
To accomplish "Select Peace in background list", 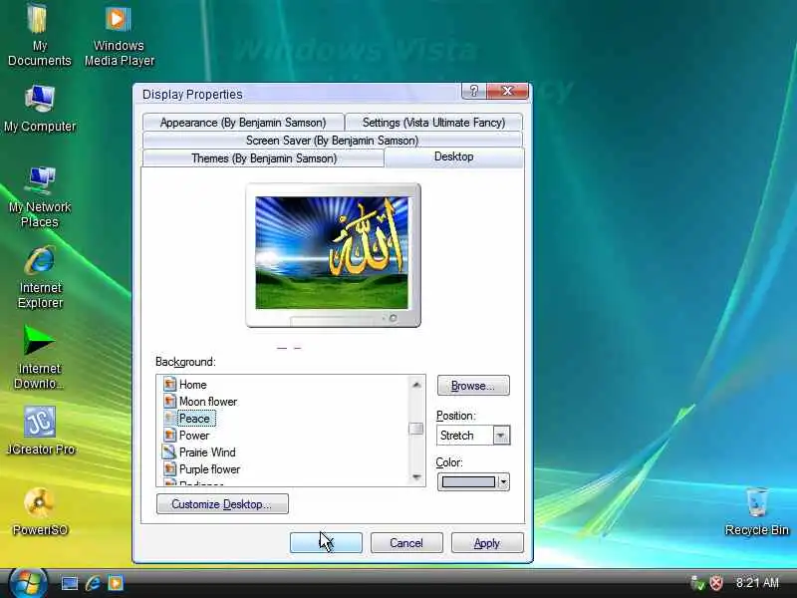I will click(194, 419).
